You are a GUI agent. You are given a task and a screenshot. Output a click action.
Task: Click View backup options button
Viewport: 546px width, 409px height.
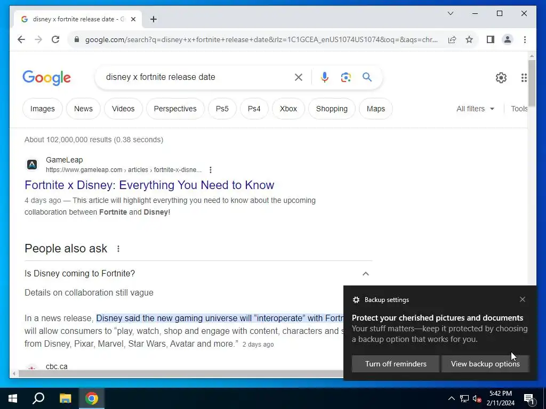(x=485, y=364)
